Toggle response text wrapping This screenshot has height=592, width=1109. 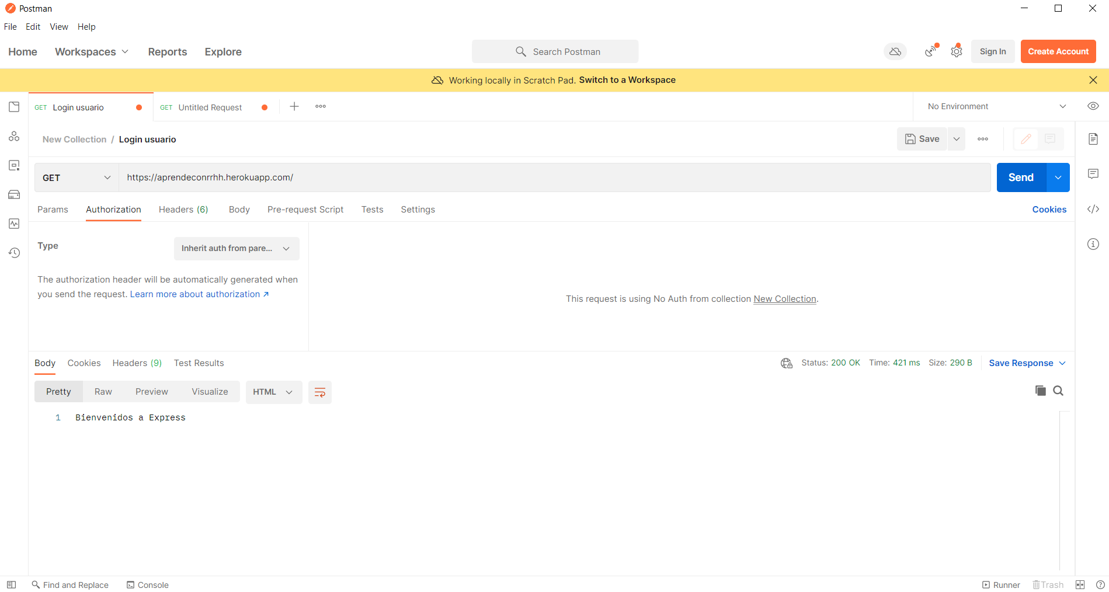pos(319,392)
